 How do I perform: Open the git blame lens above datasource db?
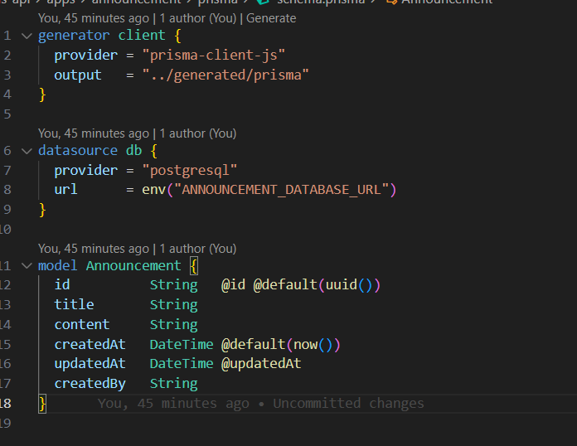tap(138, 133)
